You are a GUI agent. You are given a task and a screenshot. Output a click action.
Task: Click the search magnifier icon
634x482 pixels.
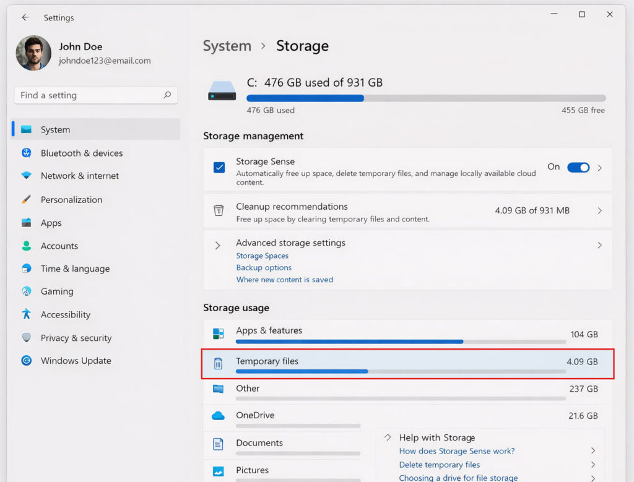point(167,95)
